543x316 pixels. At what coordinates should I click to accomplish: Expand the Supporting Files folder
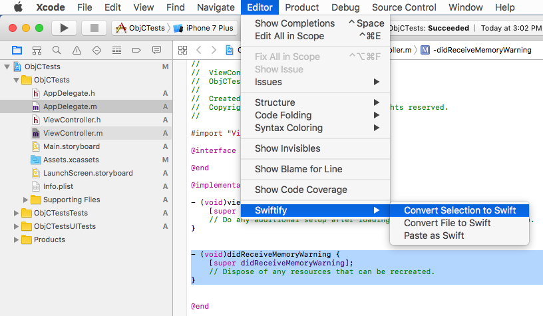pyautogui.click(x=25, y=200)
